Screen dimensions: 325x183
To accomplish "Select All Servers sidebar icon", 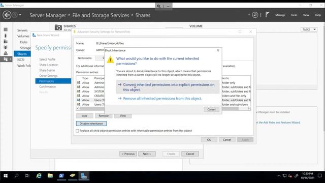I will (6, 42).
